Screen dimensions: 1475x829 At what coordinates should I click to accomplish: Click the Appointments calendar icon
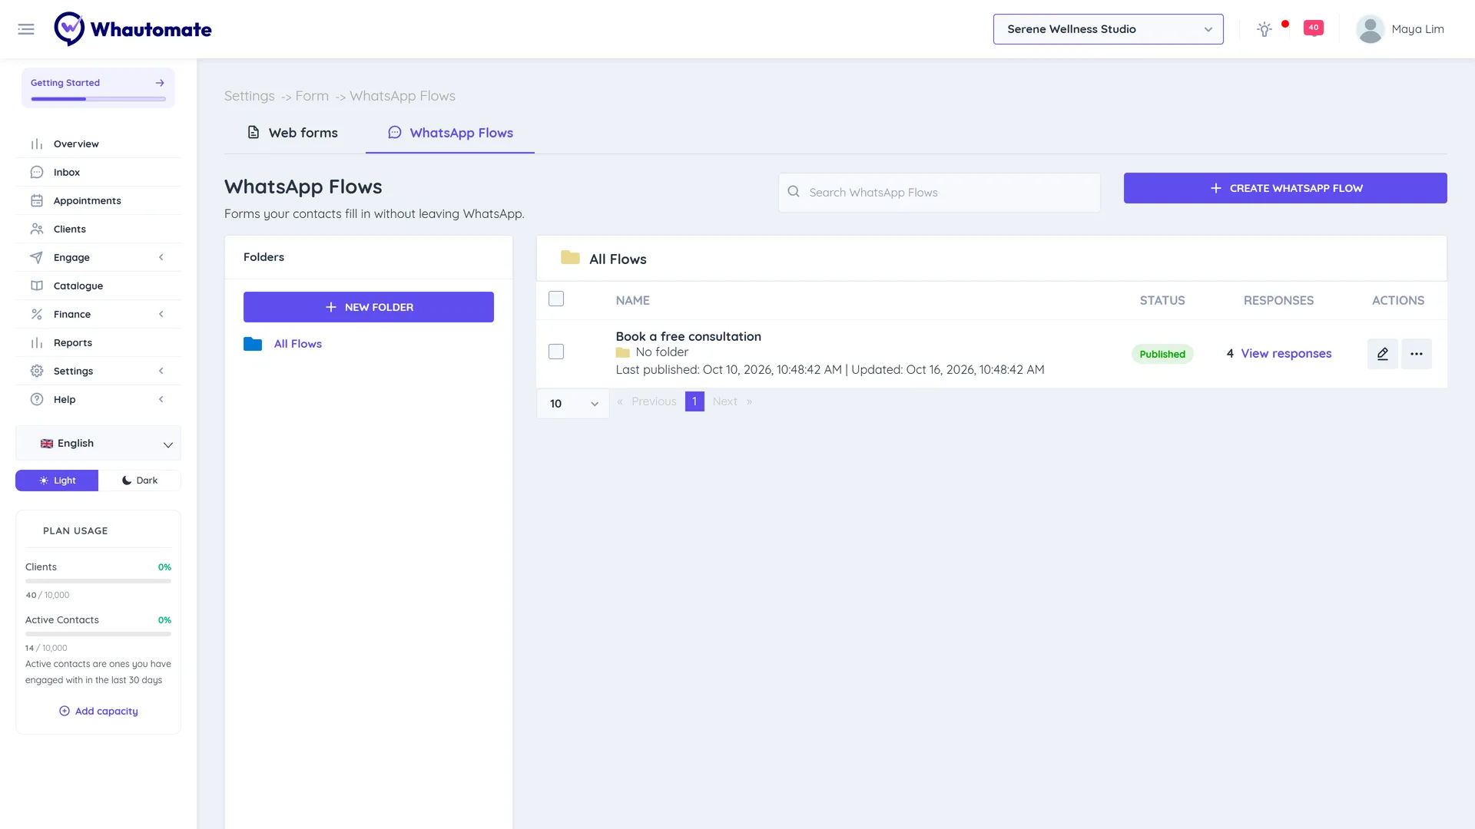coord(37,200)
